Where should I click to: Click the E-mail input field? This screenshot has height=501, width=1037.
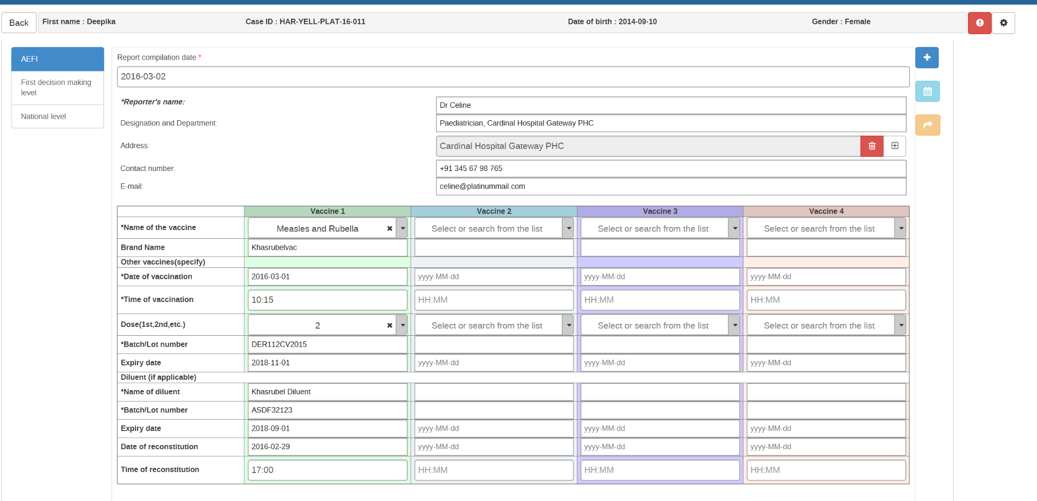[671, 187]
